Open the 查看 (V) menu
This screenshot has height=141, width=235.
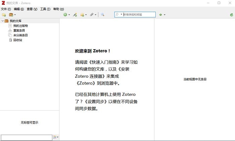32,9
